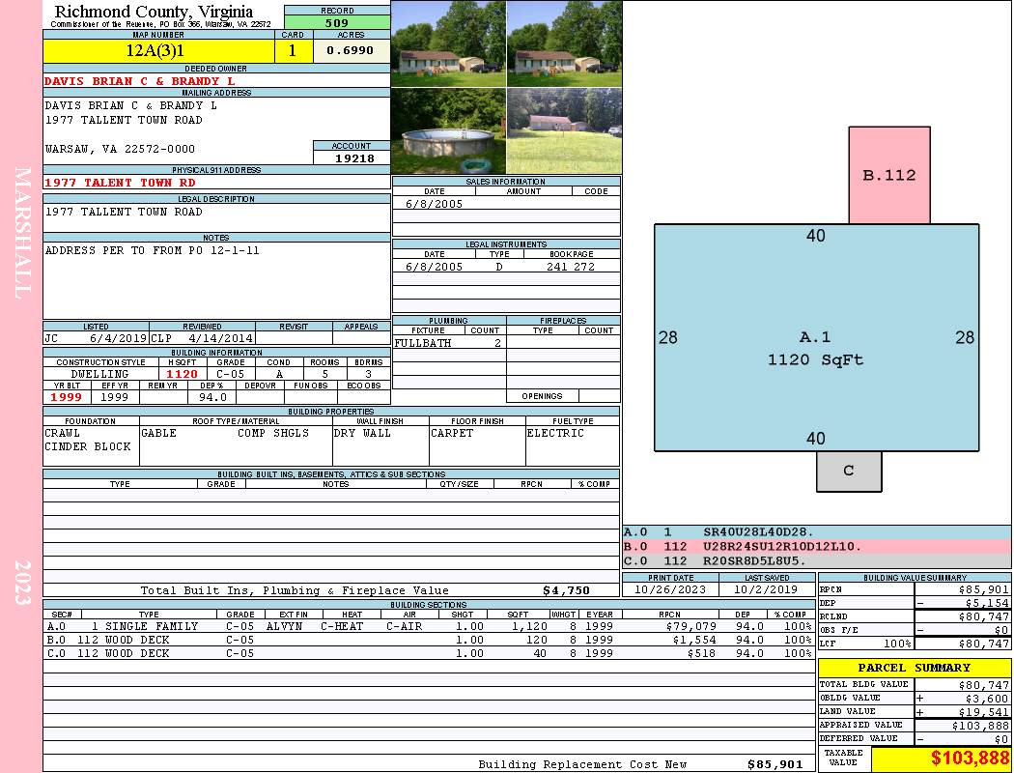The width and height of the screenshot is (1014, 773).
Task: Click the record number 509 field
Action: (x=337, y=22)
